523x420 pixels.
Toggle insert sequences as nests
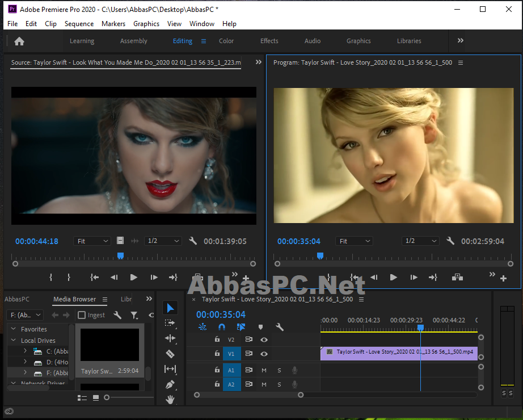[x=203, y=327]
